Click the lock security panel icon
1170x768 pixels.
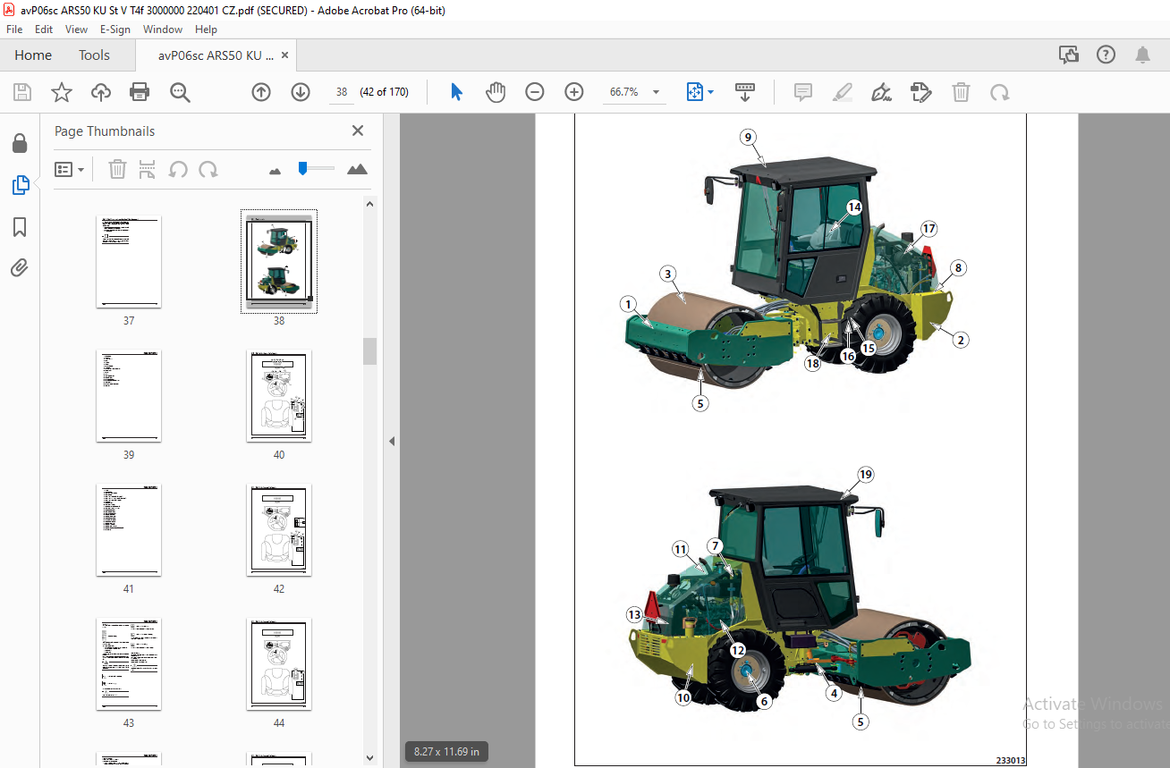(x=20, y=143)
